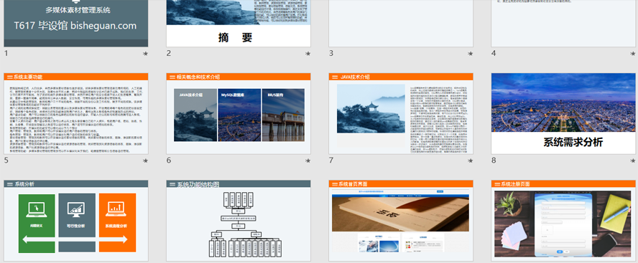Select the 系统需求分析 slide thumbnail

pyautogui.click(x=563, y=114)
